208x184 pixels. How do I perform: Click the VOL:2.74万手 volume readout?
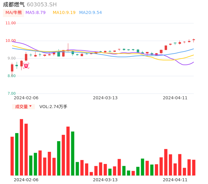coord(53,107)
